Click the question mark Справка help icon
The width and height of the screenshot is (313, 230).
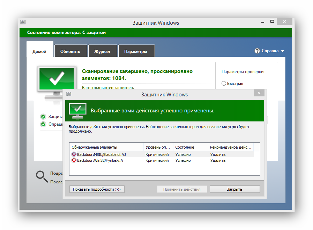(x=258, y=51)
